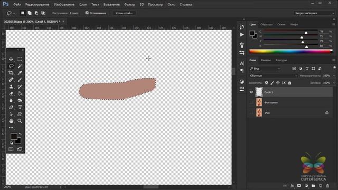Switch to the Контуры tab
Viewport: 338px width, 190px height.
pos(281,60)
